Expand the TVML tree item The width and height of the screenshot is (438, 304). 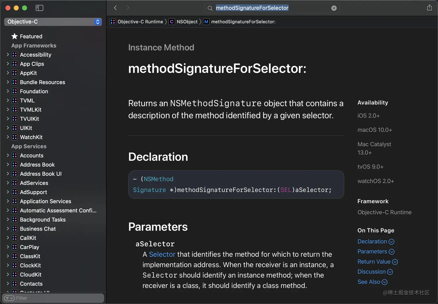[x=8, y=100]
